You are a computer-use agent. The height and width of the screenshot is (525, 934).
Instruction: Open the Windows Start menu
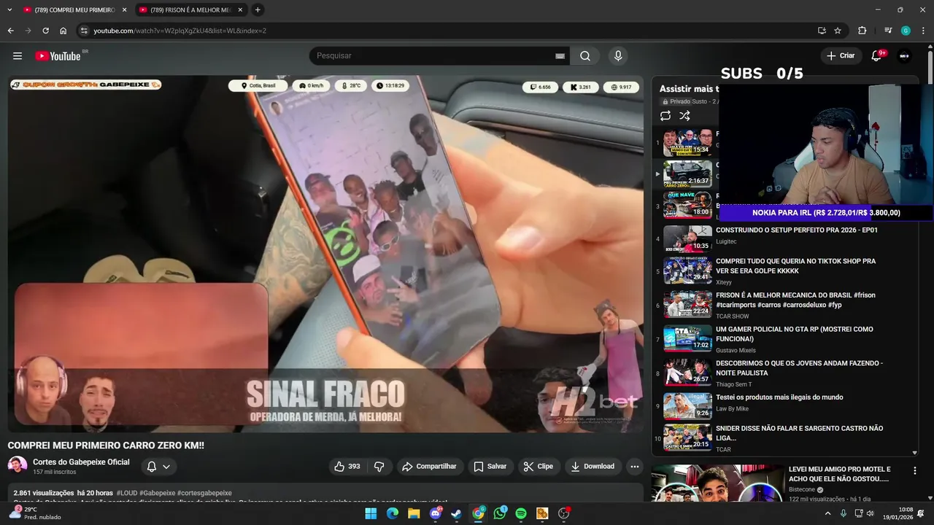click(371, 514)
